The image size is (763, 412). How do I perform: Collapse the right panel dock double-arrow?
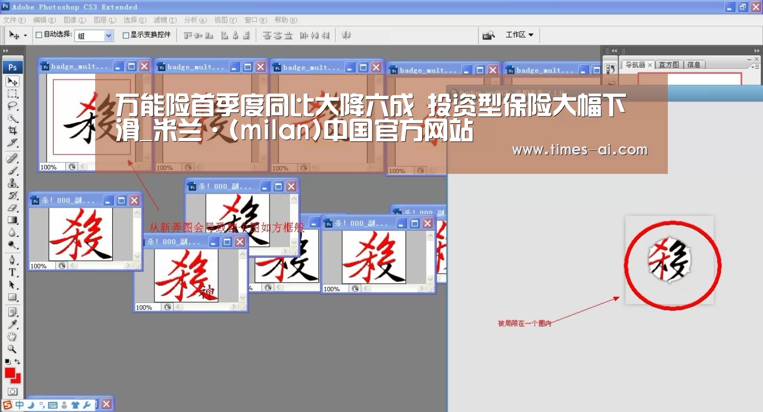[x=757, y=50]
